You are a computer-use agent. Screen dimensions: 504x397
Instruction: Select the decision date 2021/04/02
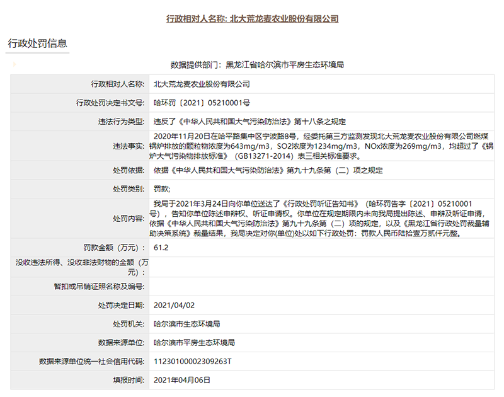[175, 306]
